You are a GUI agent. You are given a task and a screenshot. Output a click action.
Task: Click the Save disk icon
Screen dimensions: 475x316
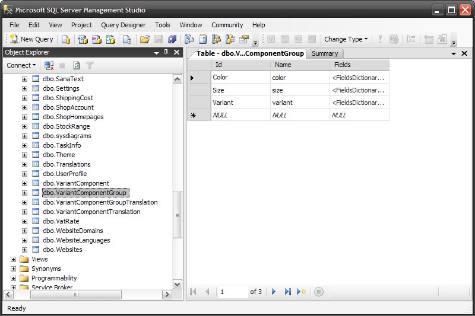[x=159, y=39]
